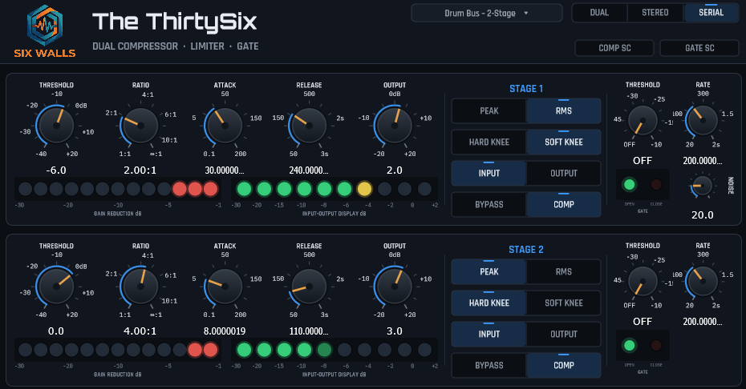Image resolution: width=746 pixels, height=389 pixels.
Task: Toggle the GATE SC button
Action: (699, 48)
